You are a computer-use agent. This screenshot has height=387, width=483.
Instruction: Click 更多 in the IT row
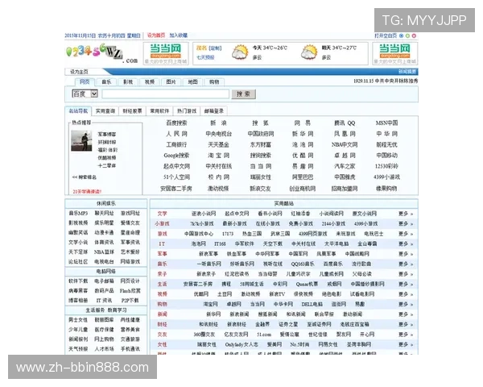pos(406,243)
